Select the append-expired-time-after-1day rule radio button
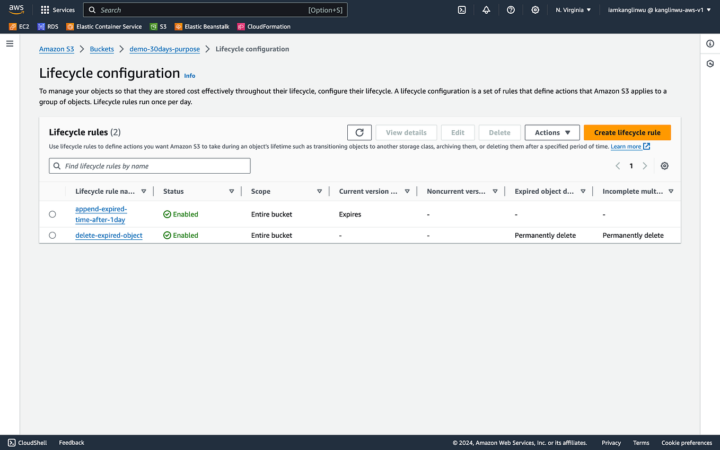This screenshot has width=720, height=450. point(52,214)
